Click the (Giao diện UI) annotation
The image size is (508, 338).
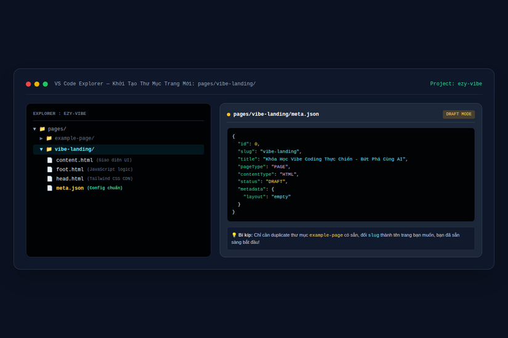pos(114,160)
